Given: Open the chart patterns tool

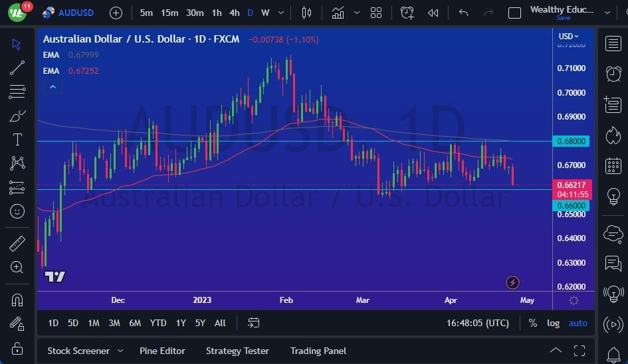Looking at the screenshot, I should coord(17,163).
